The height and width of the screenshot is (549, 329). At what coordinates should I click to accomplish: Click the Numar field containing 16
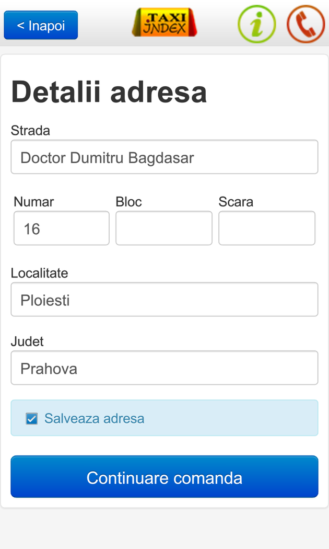point(62,228)
